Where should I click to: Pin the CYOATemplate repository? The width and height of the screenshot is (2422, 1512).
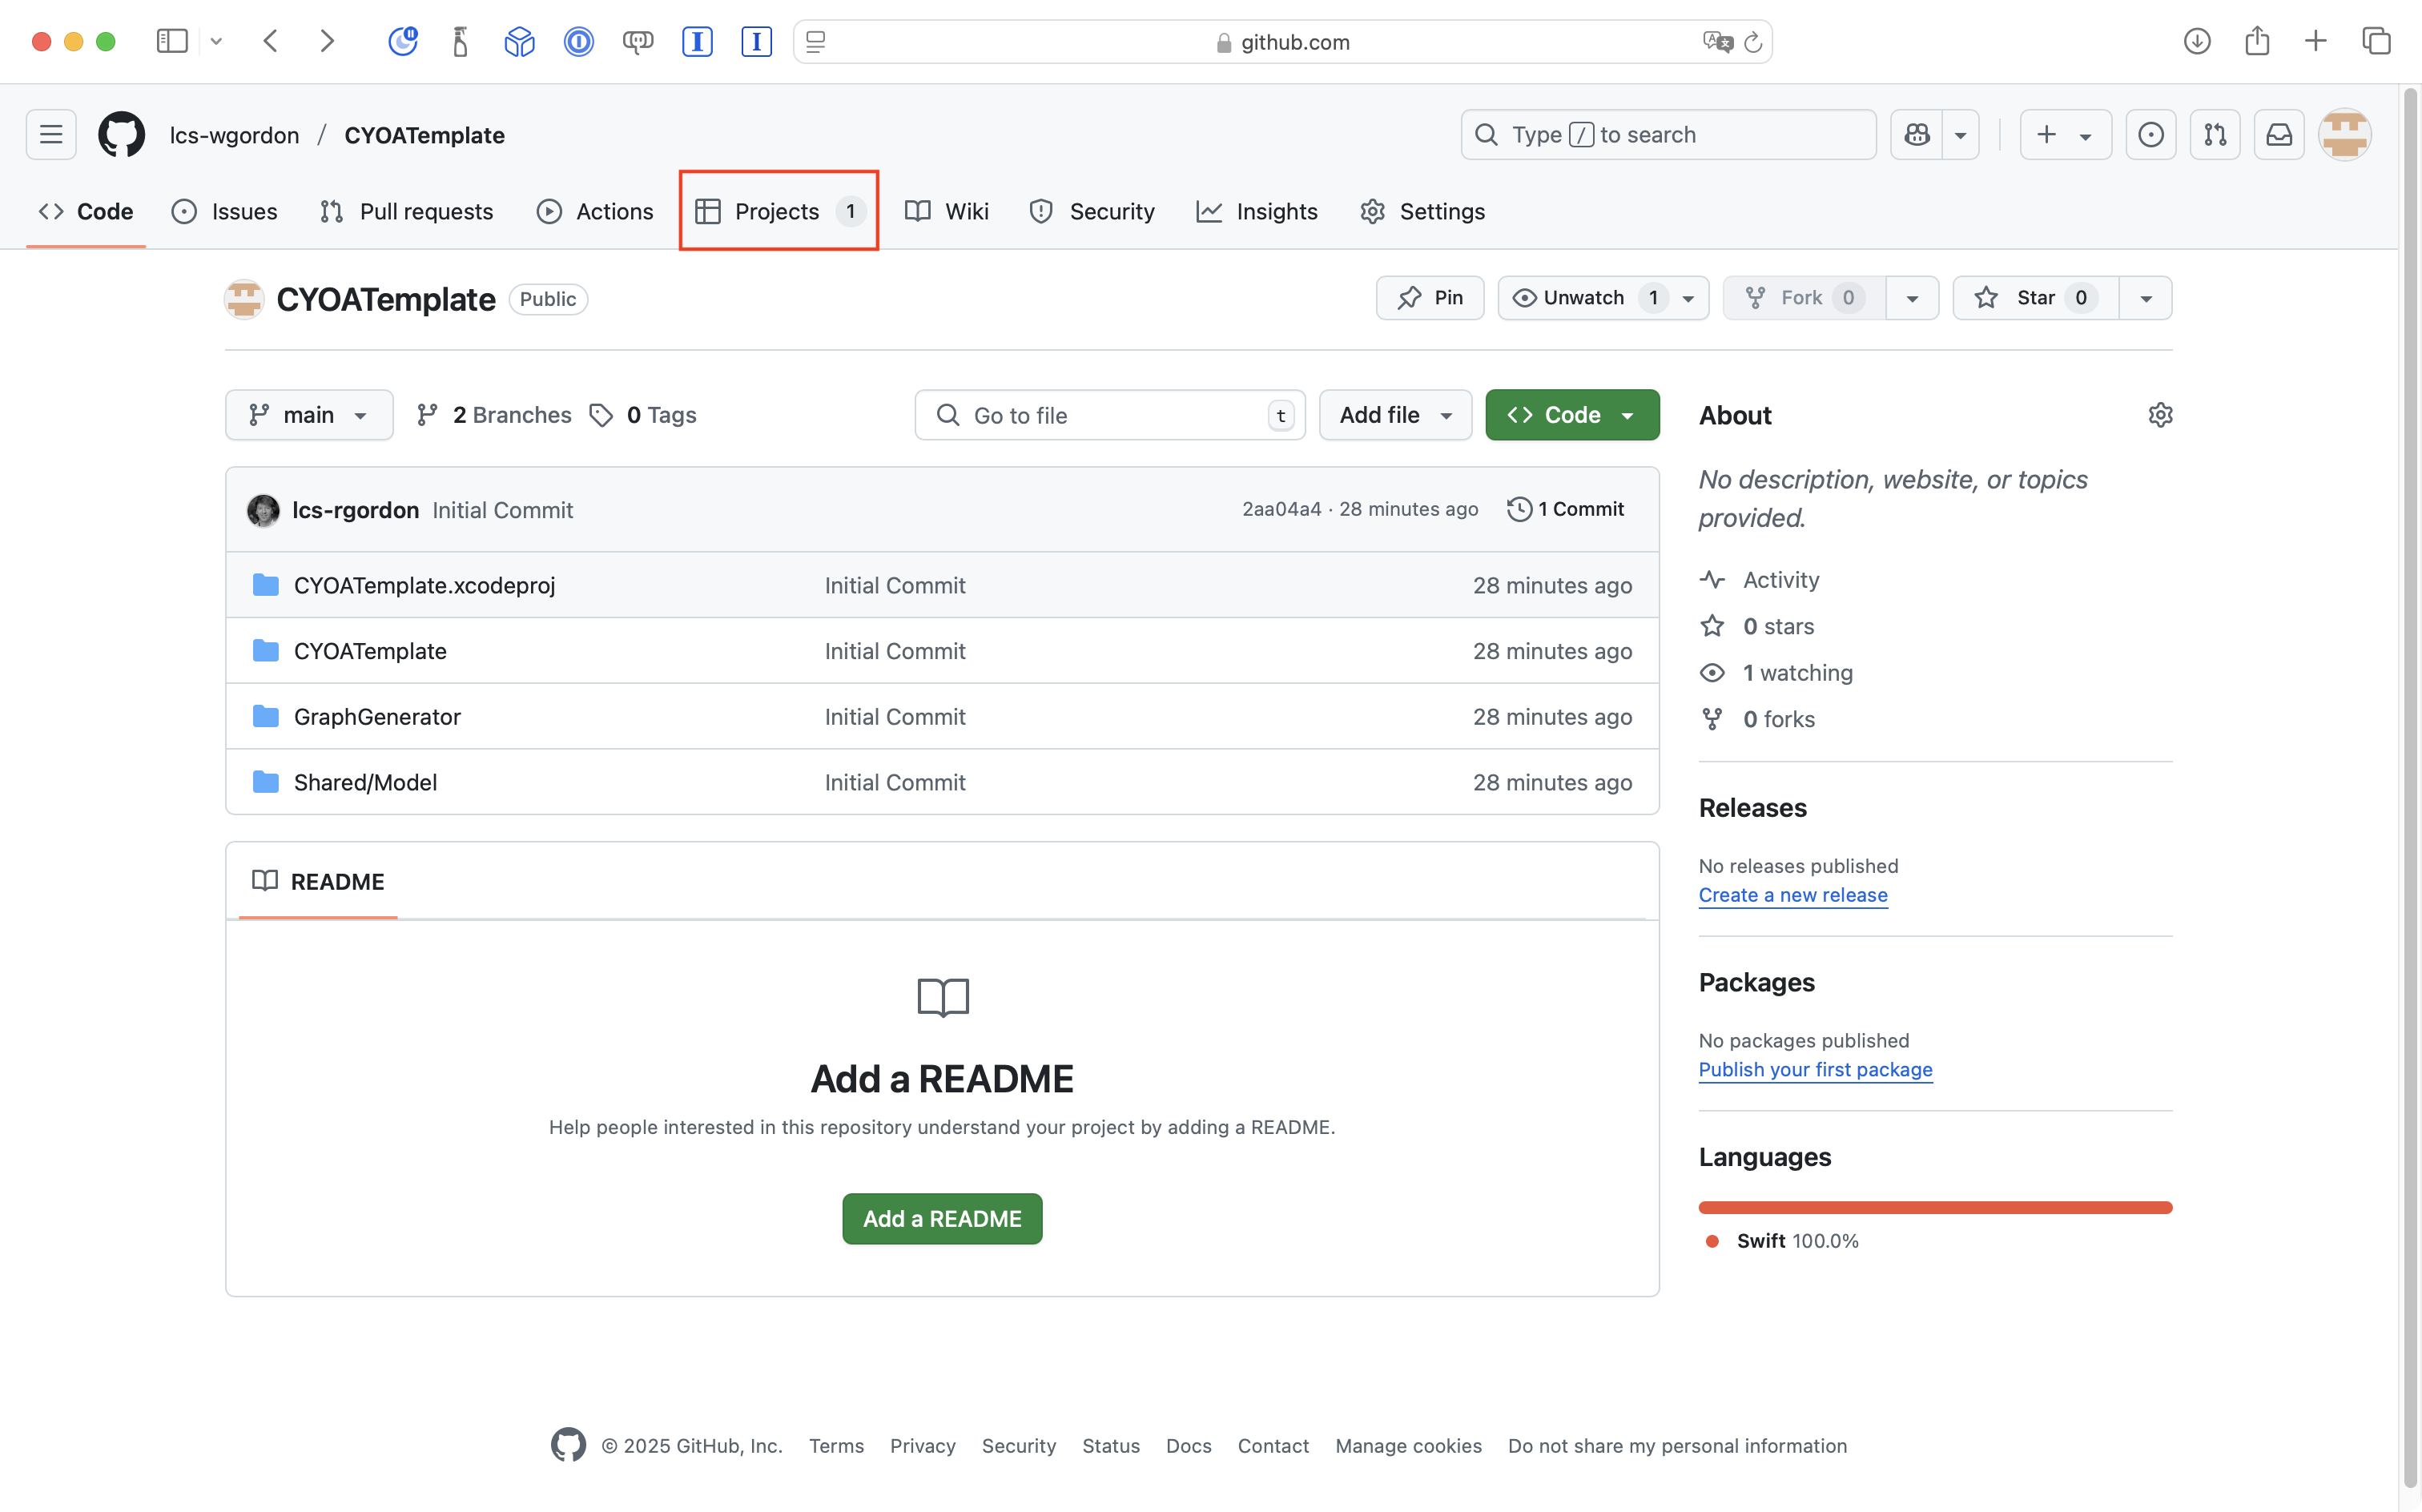pyautogui.click(x=1430, y=298)
